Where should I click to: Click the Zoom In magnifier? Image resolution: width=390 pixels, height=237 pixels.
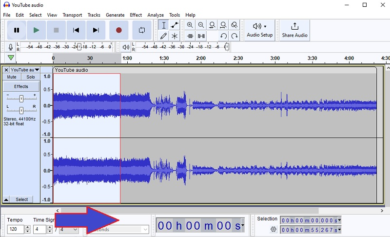[x=190, y=25]
